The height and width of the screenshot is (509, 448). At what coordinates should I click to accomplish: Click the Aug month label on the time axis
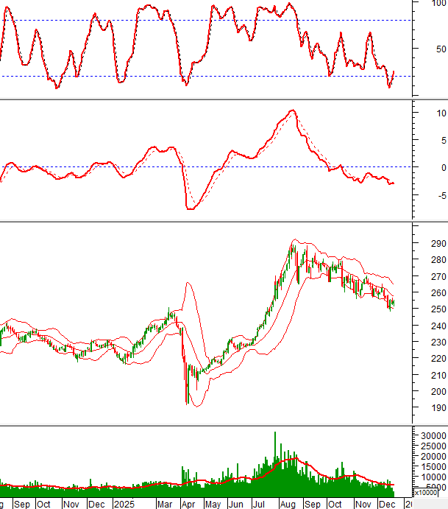(x=288, y=504)
